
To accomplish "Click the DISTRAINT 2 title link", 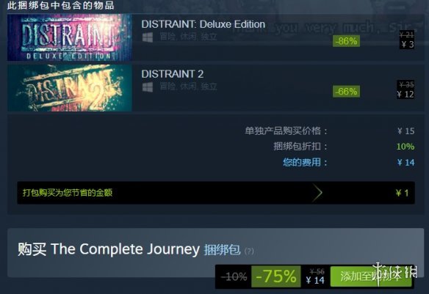I will coord(173,74).
